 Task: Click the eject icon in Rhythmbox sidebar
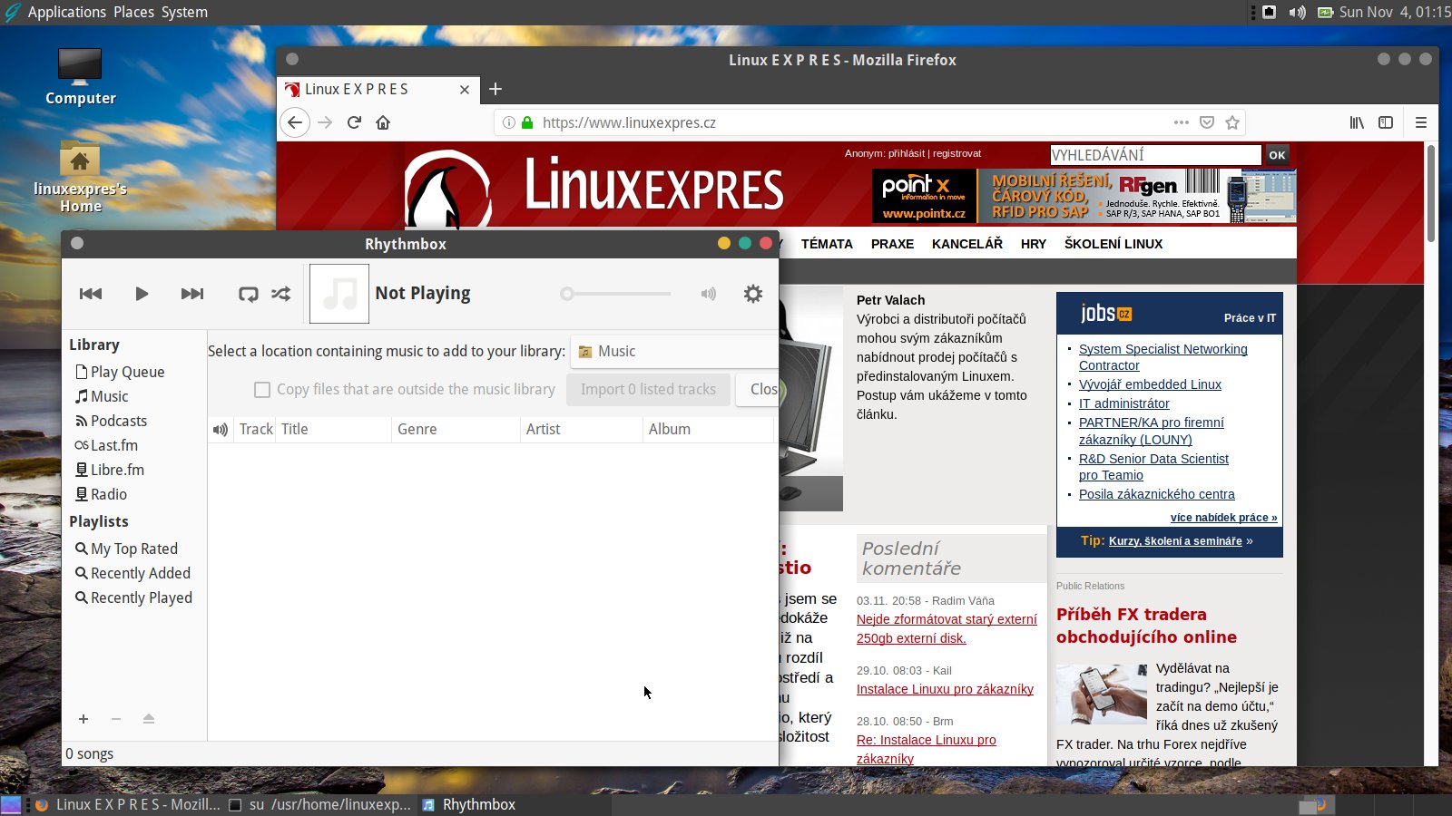point(149,719)
